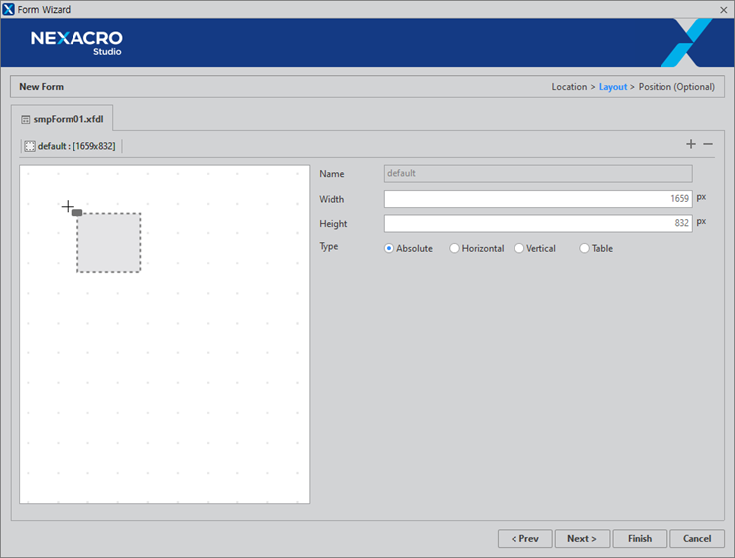Click the New Form heading text

(x=42, y=87)
